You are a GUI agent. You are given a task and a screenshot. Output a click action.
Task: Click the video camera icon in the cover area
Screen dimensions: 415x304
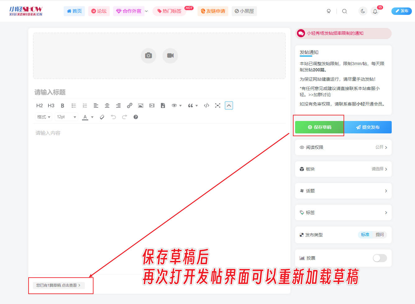tap(170, 56)
